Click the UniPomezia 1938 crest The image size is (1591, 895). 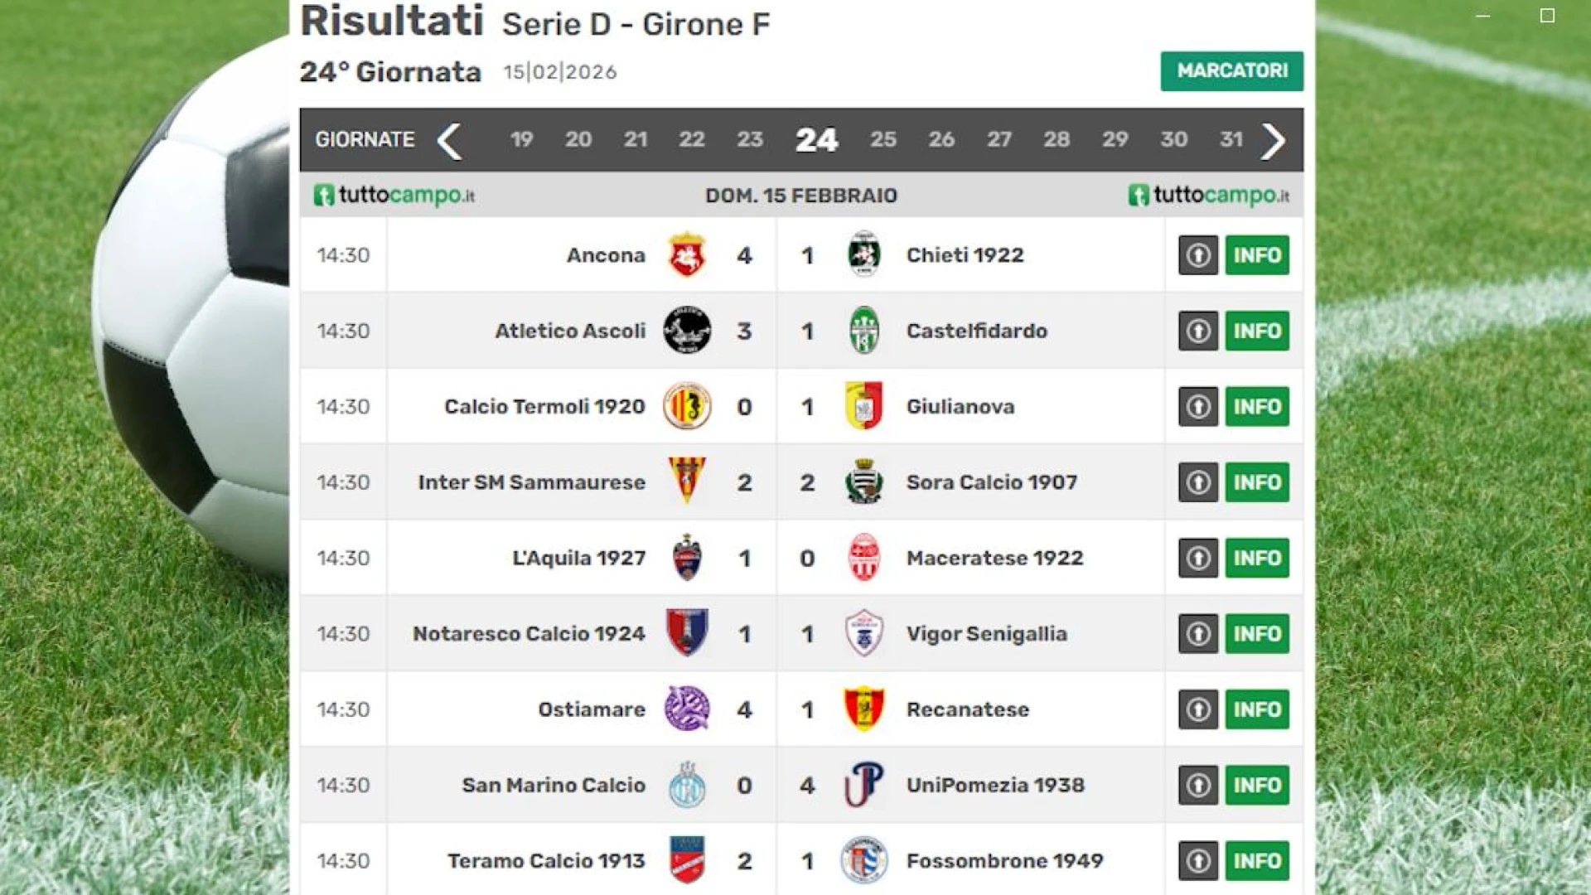coord(864,785)
